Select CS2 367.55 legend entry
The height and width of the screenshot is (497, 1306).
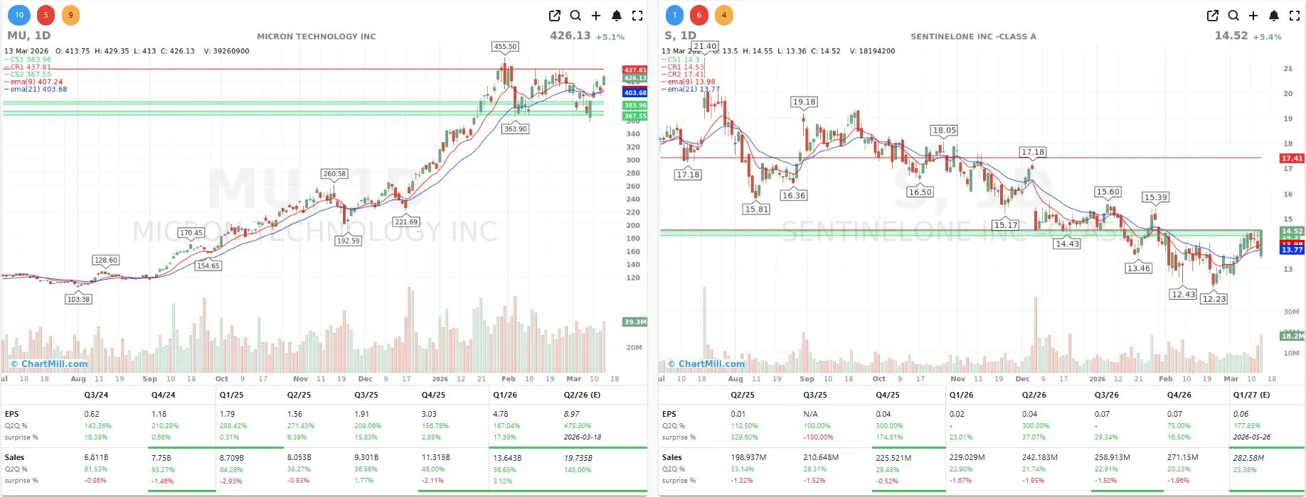[x=28, y=74]
